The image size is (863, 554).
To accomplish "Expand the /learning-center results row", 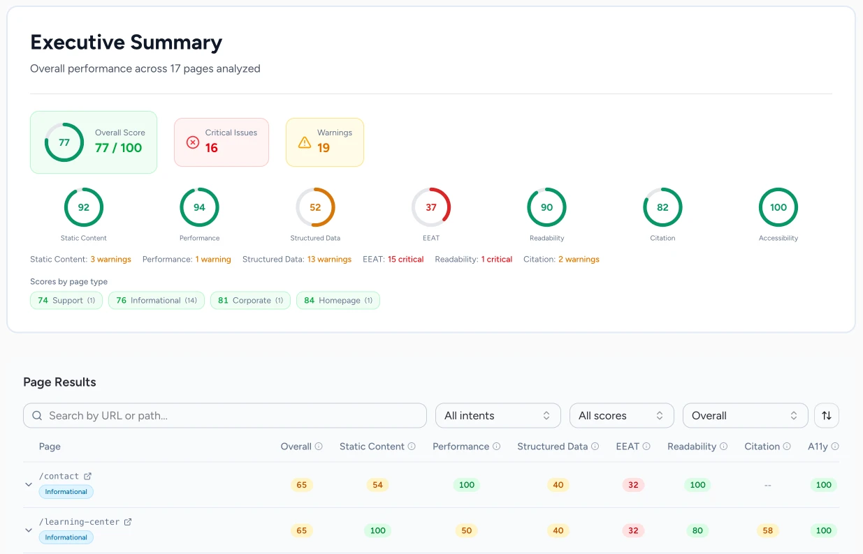I will pos(28,529).
